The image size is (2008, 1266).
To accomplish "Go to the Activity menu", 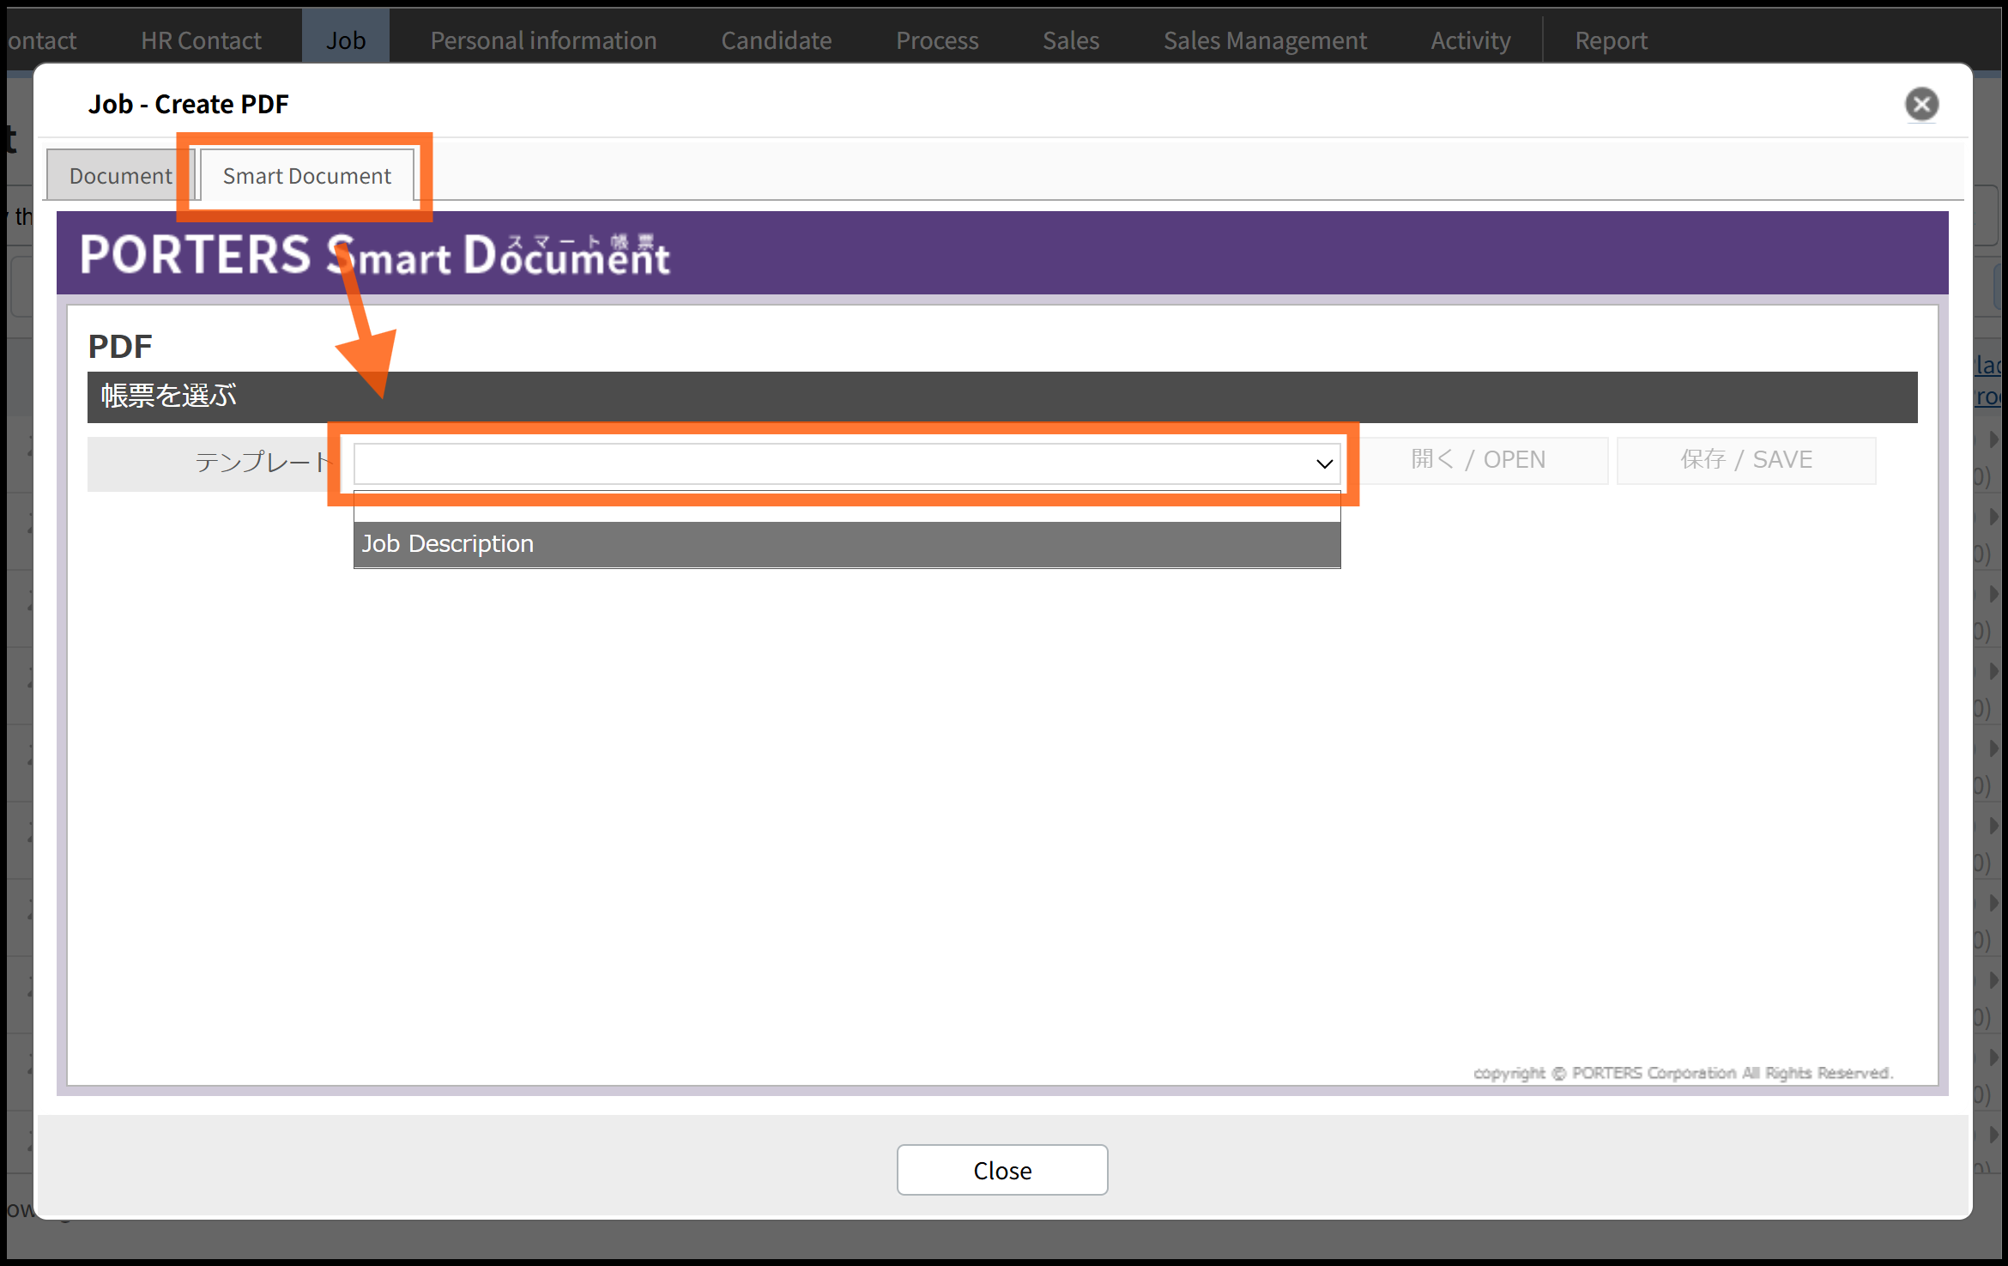I will point(1470,40).
